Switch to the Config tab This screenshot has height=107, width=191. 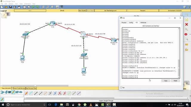tap(131, 23)
